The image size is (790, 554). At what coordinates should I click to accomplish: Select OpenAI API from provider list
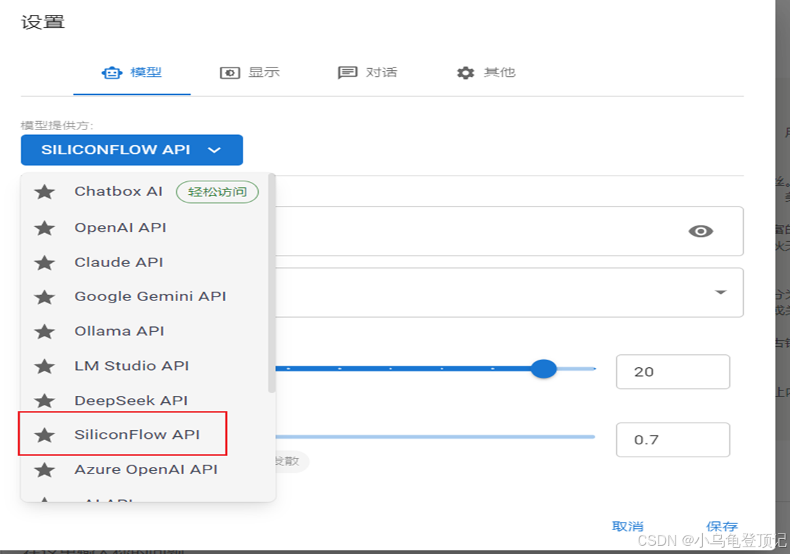click(x=145, y=228)
